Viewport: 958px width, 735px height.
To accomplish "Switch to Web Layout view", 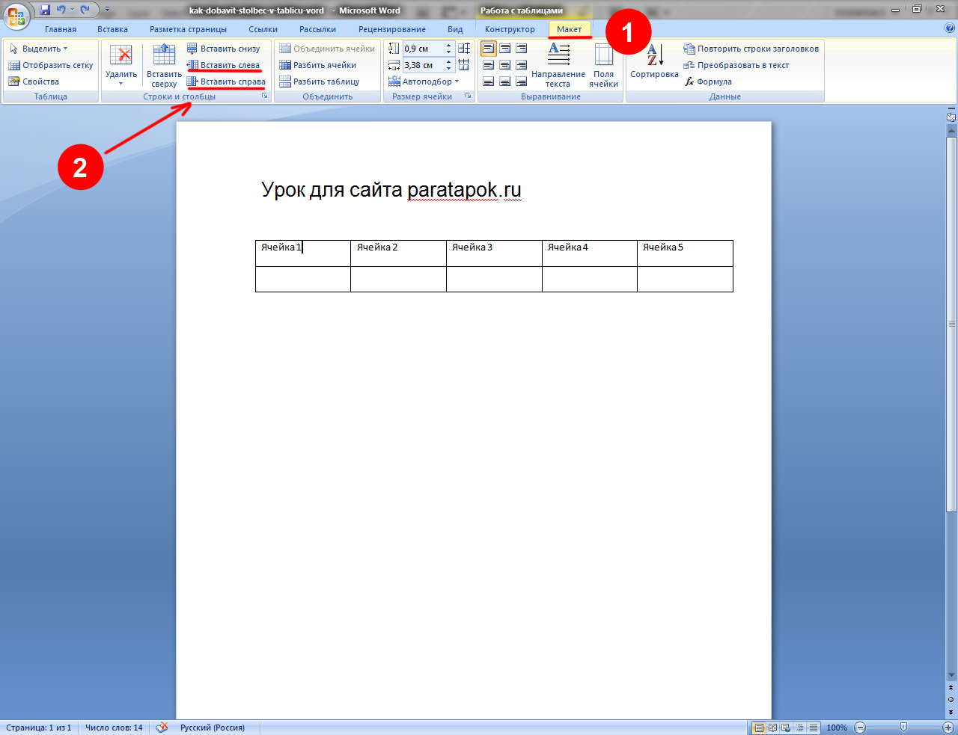I will (786, 728).
